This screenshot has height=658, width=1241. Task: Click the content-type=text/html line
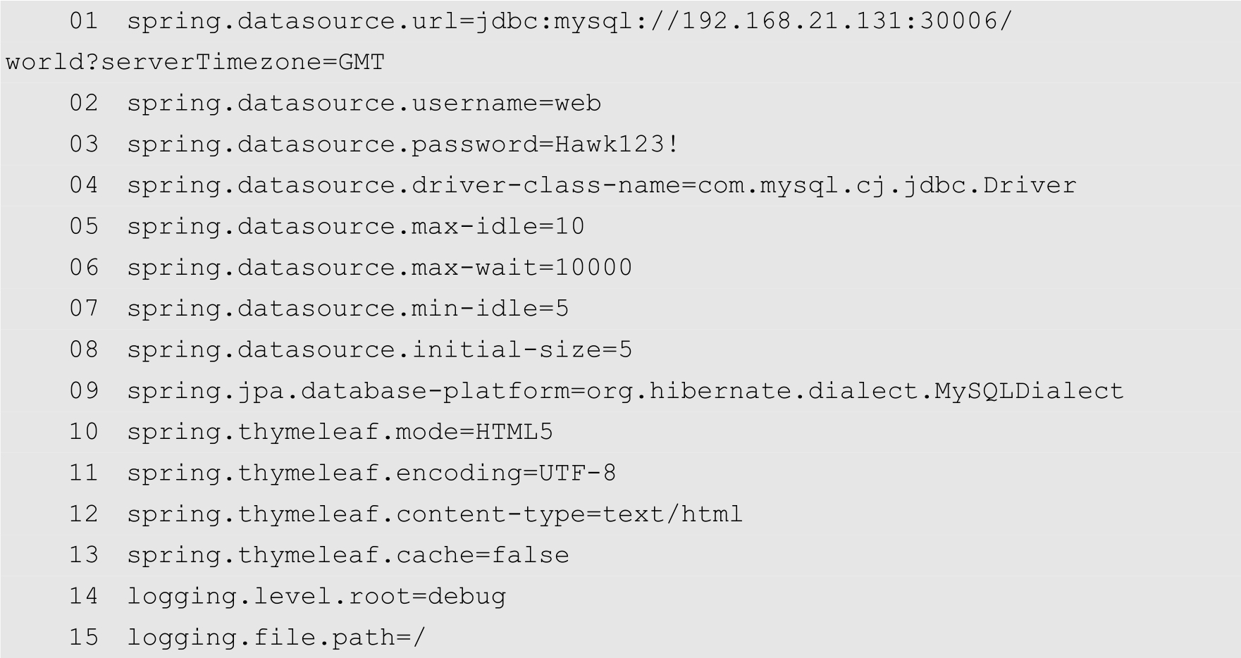click(435, 514)
